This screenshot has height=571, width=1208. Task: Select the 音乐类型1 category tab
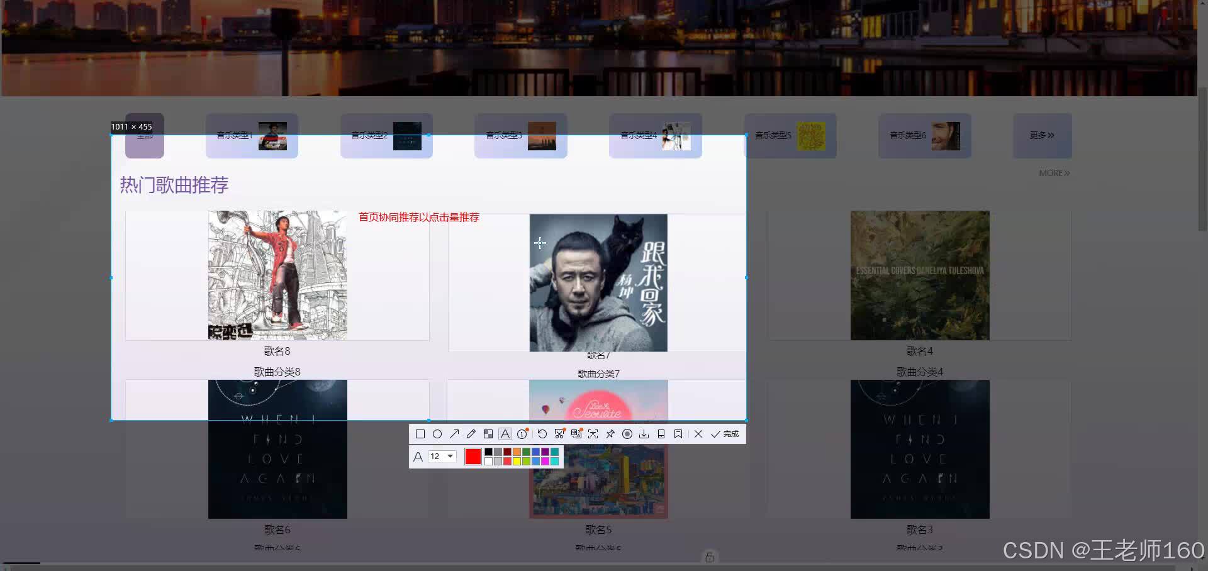point(252,136)
